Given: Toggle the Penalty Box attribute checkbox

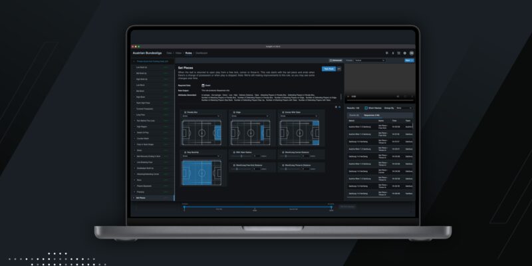Looking at the screenshot, I should pyautogui.click(x=184, y=113).
